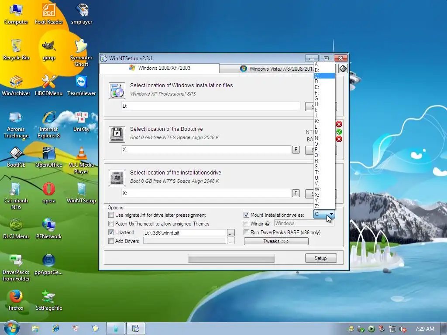The width and height of the screenshot is (447, 335).
Task: Open DLC1Menu desktop icon
Action: (16, 229)
